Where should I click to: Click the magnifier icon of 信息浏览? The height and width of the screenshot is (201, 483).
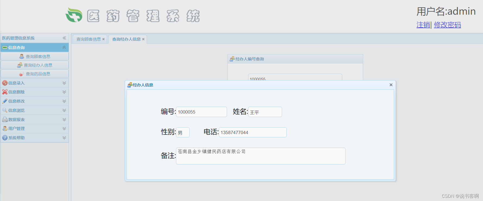[5, 110]
